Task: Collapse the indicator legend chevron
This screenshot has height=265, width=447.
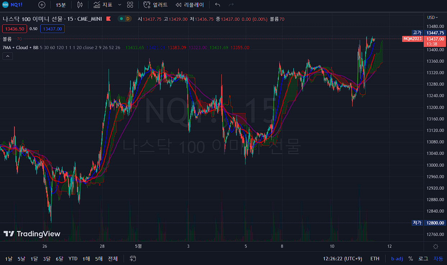Action: click(x=8, y=56)
